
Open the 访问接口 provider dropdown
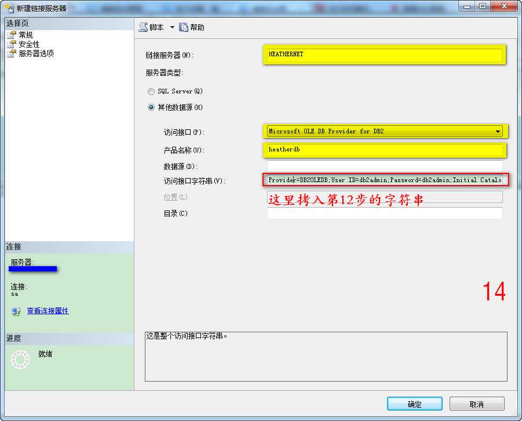click(x=498, y=131)
